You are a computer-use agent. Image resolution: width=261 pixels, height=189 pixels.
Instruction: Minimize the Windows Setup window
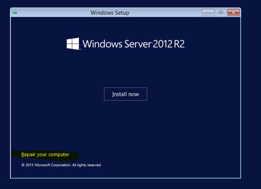click(x=208, y=13)
